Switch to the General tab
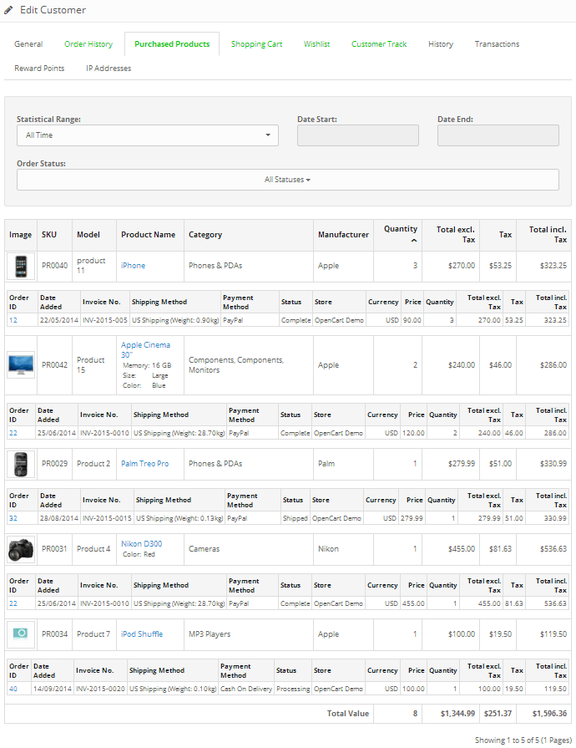576x748 pixels. tap(28, 44)
